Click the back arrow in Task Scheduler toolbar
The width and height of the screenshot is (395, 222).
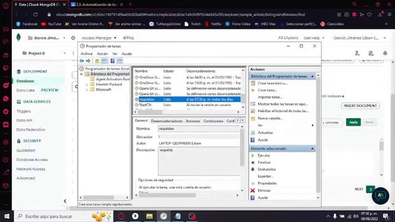point(81,61)
